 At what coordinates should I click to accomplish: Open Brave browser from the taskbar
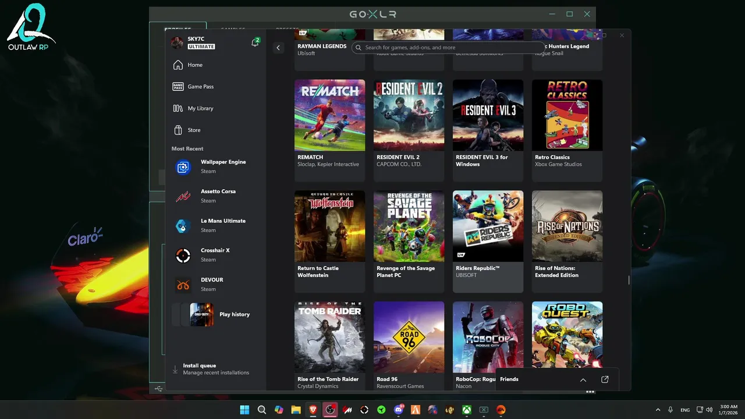tap(313, 410)
